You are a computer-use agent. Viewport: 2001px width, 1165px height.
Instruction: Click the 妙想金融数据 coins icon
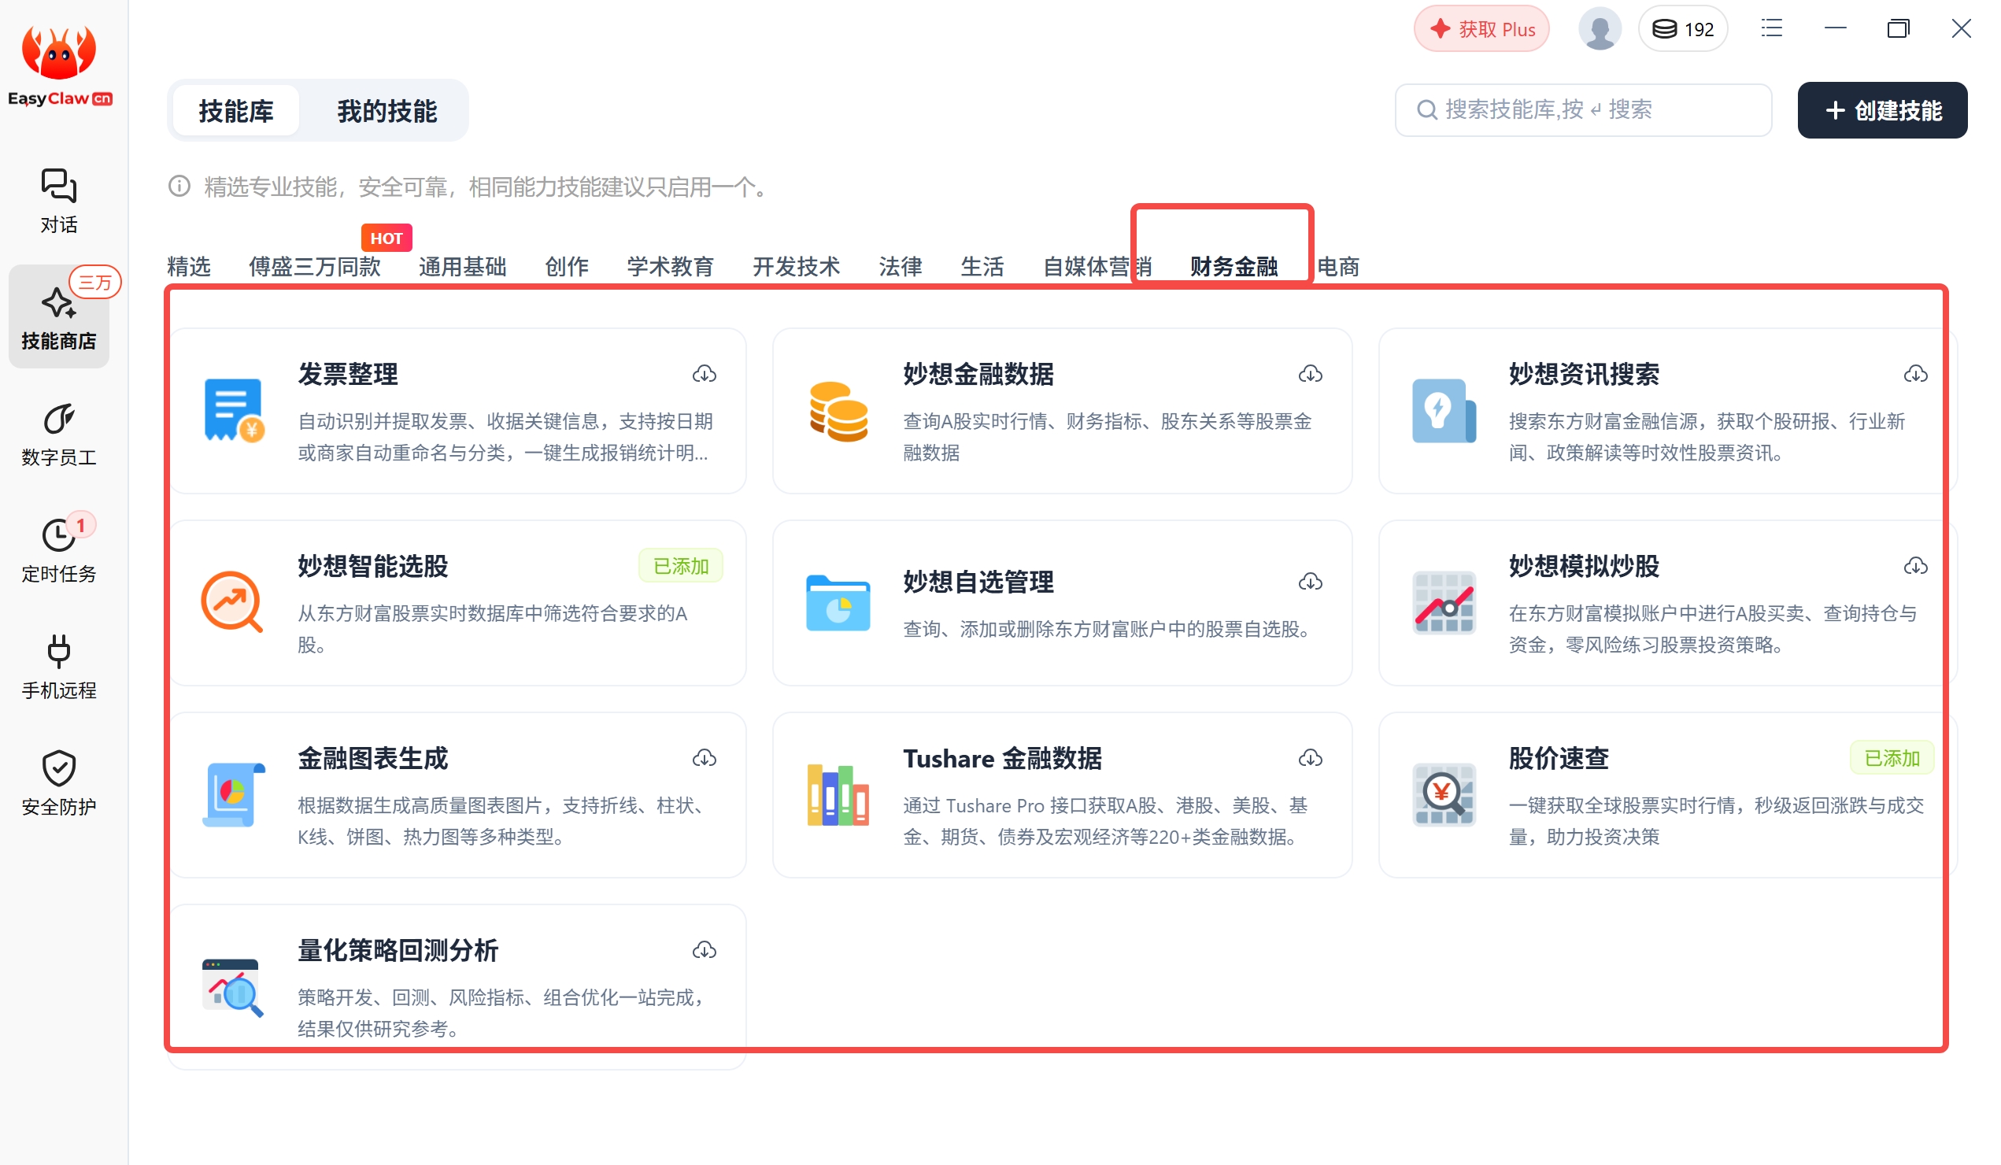pos(838,412)
